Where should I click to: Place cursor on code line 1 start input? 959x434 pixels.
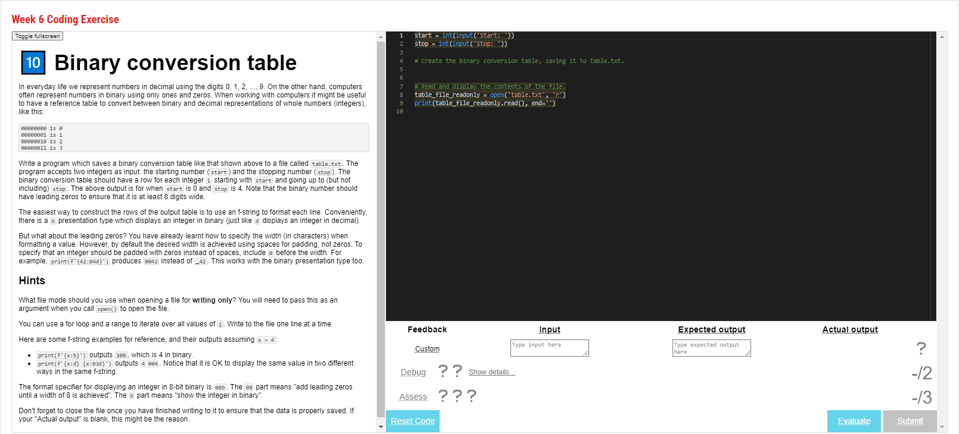click(x=464, y=36)
